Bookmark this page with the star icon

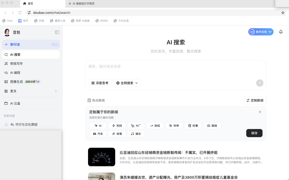[x=283, y=13]
